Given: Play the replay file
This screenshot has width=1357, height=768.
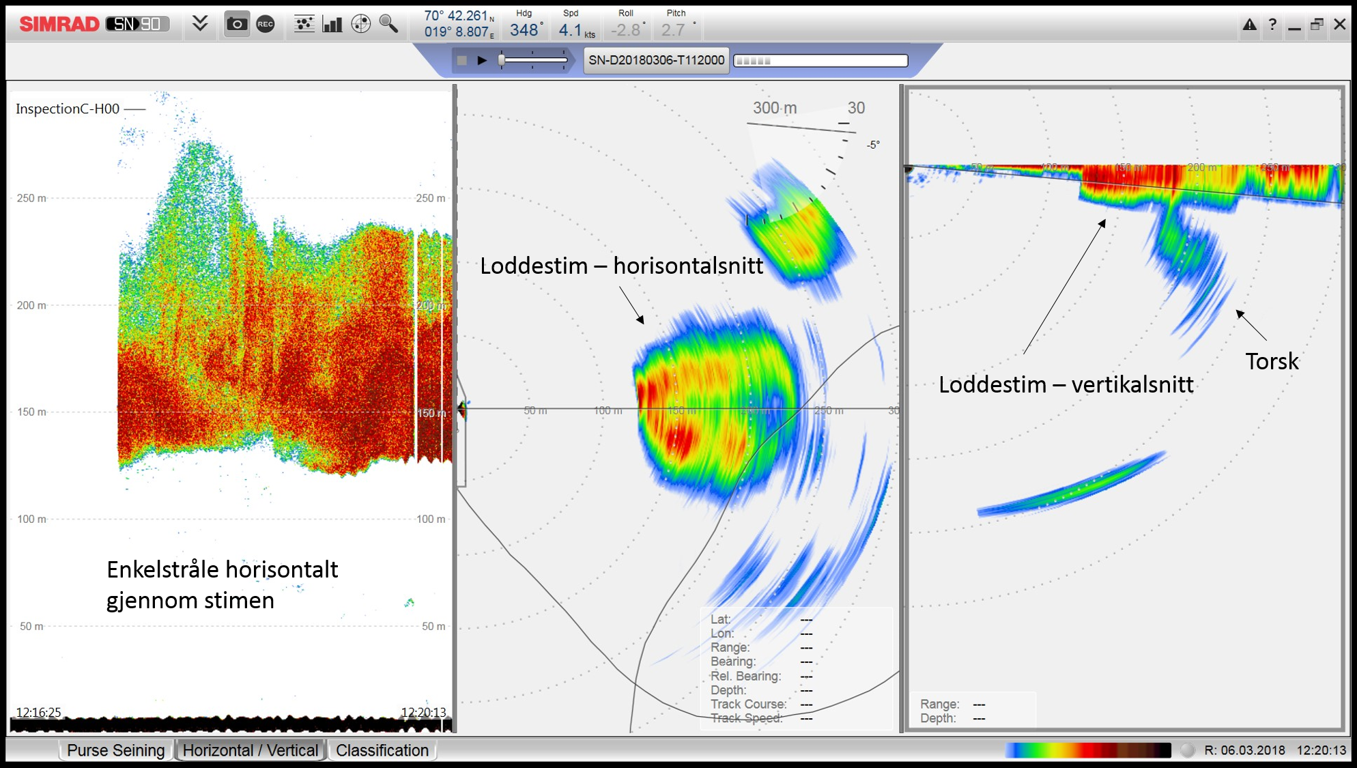Looking at the screenshot, I should point(482,61).
